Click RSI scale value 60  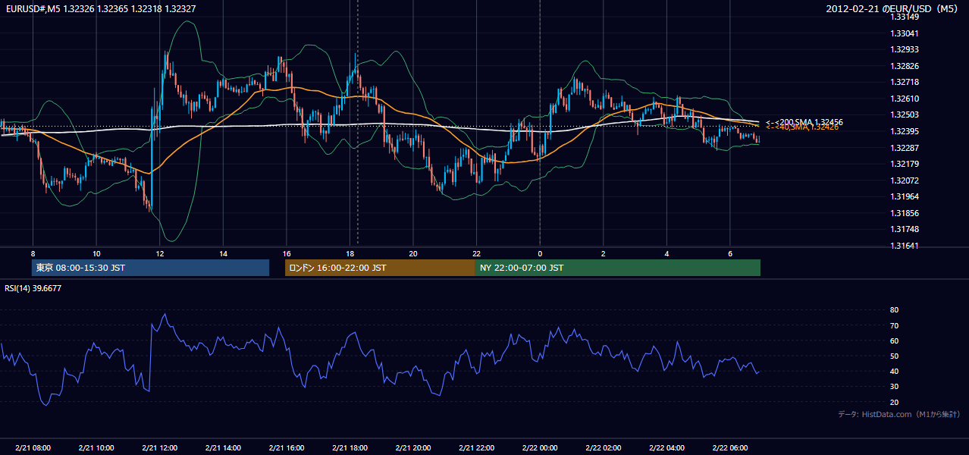[x=895, y=340]
